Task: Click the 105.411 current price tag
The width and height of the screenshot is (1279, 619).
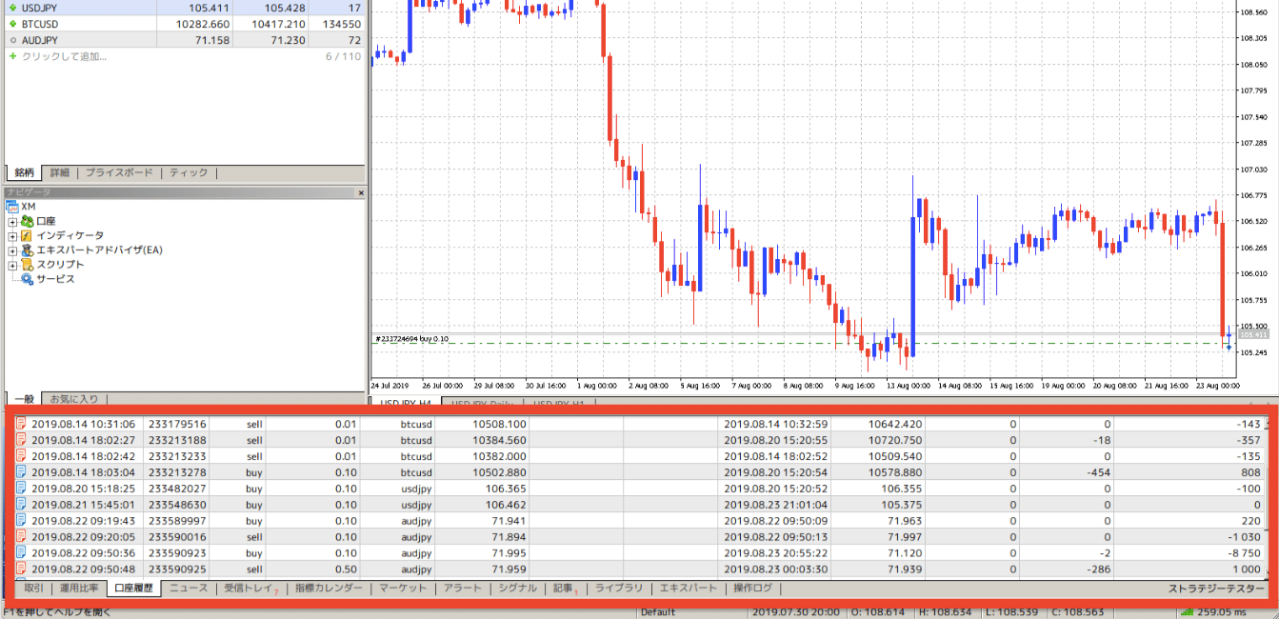Action: coord(1253,334)
